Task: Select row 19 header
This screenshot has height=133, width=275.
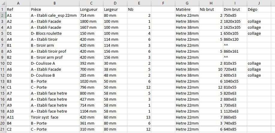Action: coord(3,117)
